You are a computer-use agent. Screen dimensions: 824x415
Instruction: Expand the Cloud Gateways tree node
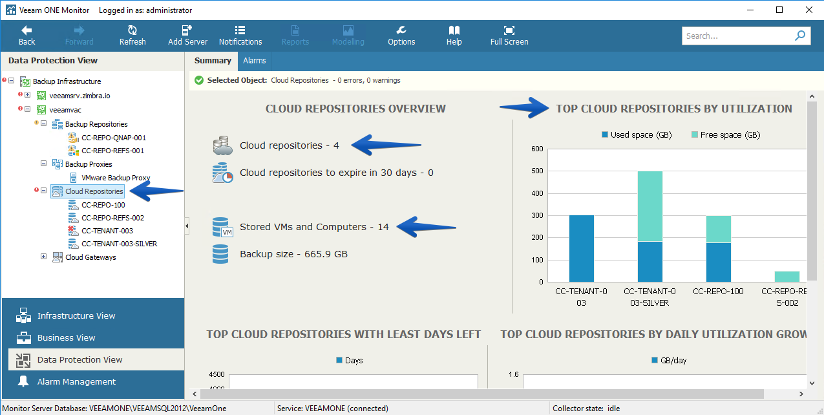44,257
